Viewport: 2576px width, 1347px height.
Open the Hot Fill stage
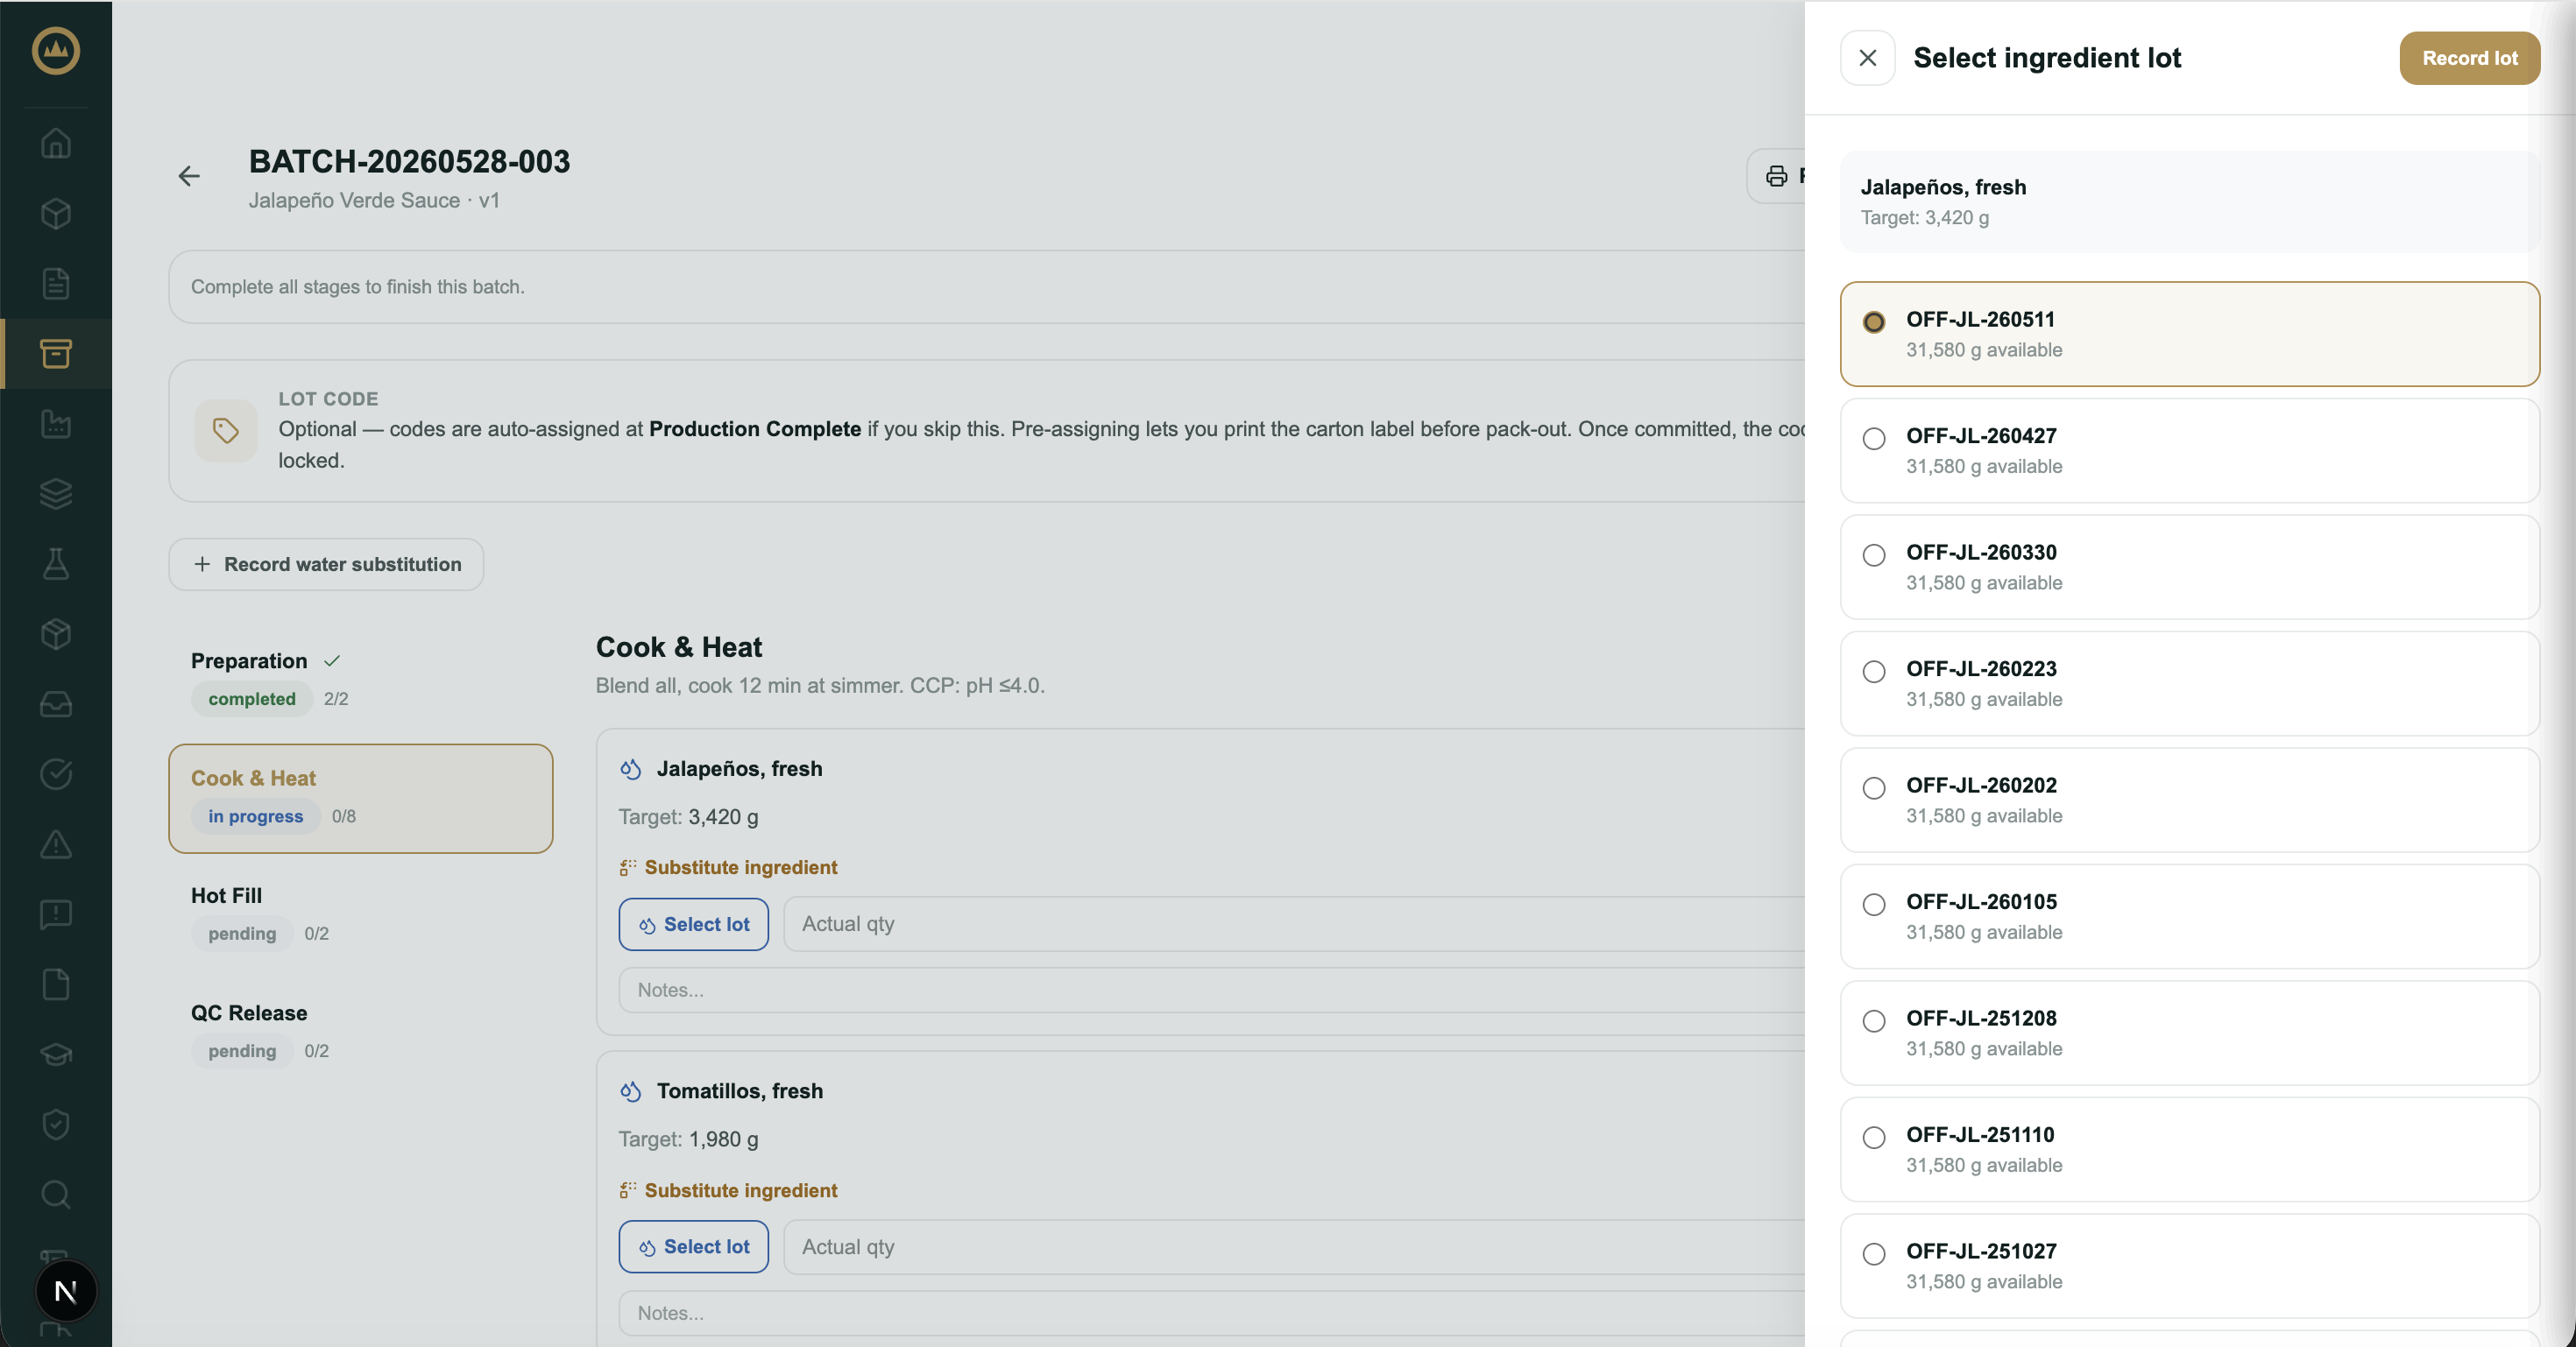coord(360,915)
